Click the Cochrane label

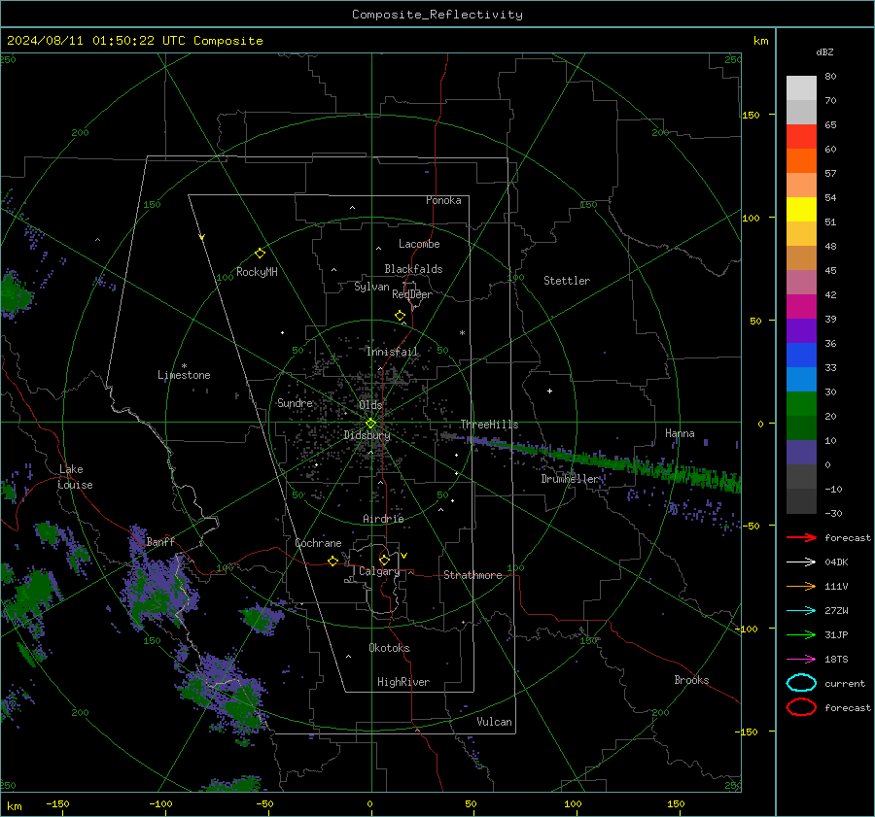[x=318, y=543]
